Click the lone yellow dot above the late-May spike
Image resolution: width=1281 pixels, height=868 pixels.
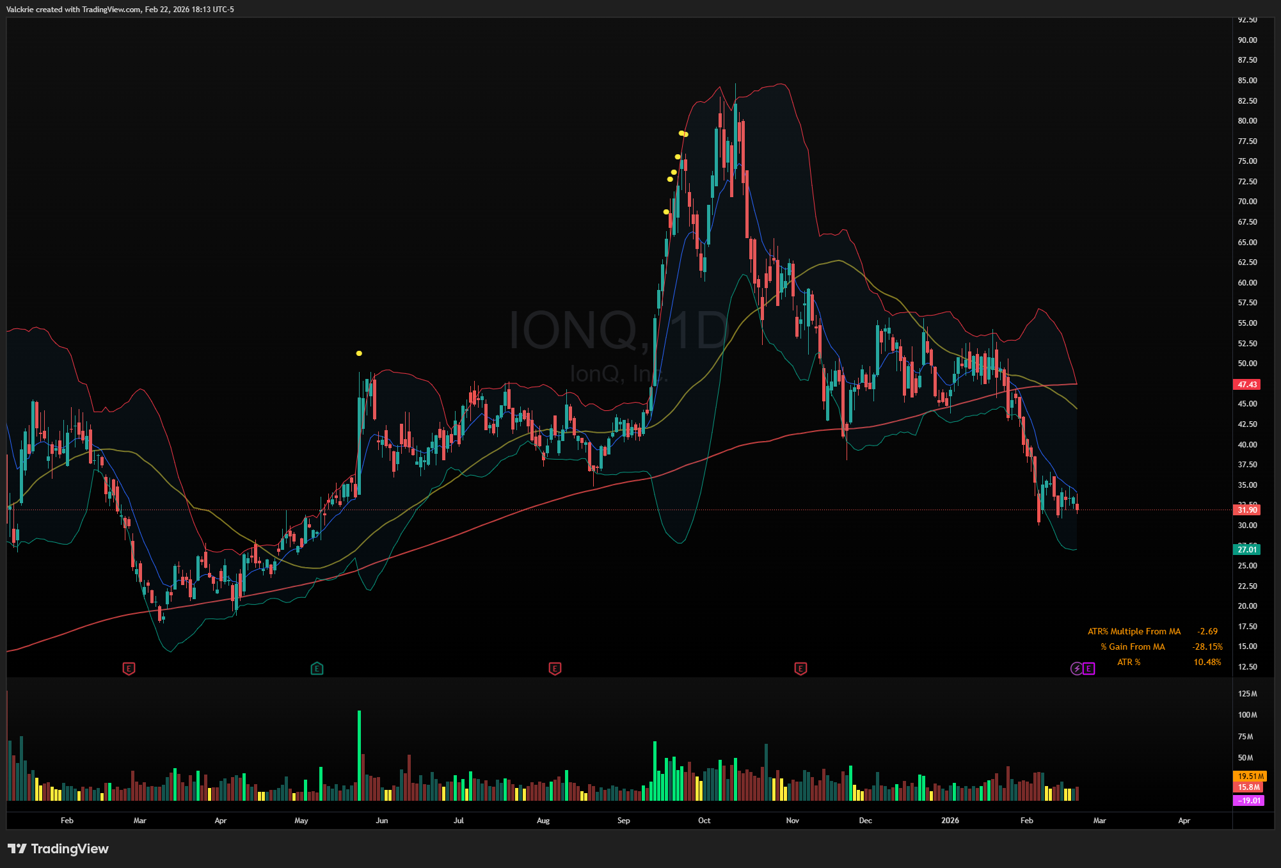pos(359,353)
